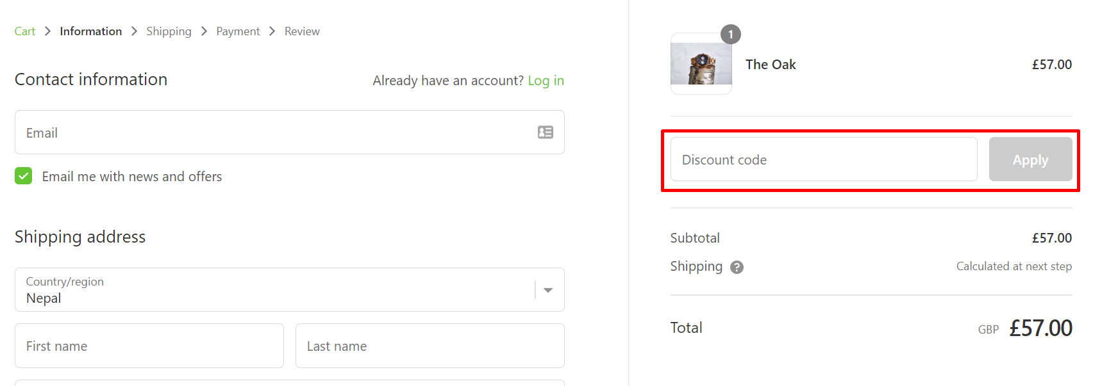Click the contact card icon in Email field
This screenshot has width=1118, height=386.
[x=546, y=133]
